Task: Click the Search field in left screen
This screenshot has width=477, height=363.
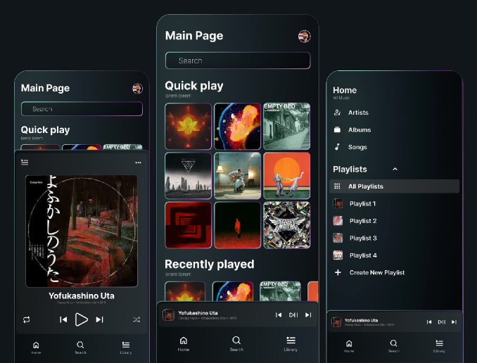Action: [x=82, y=108]
